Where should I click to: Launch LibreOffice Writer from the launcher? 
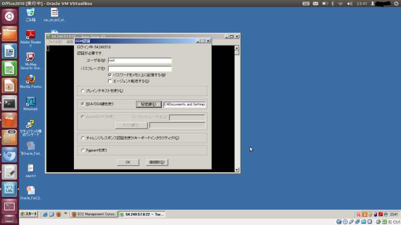9,51
